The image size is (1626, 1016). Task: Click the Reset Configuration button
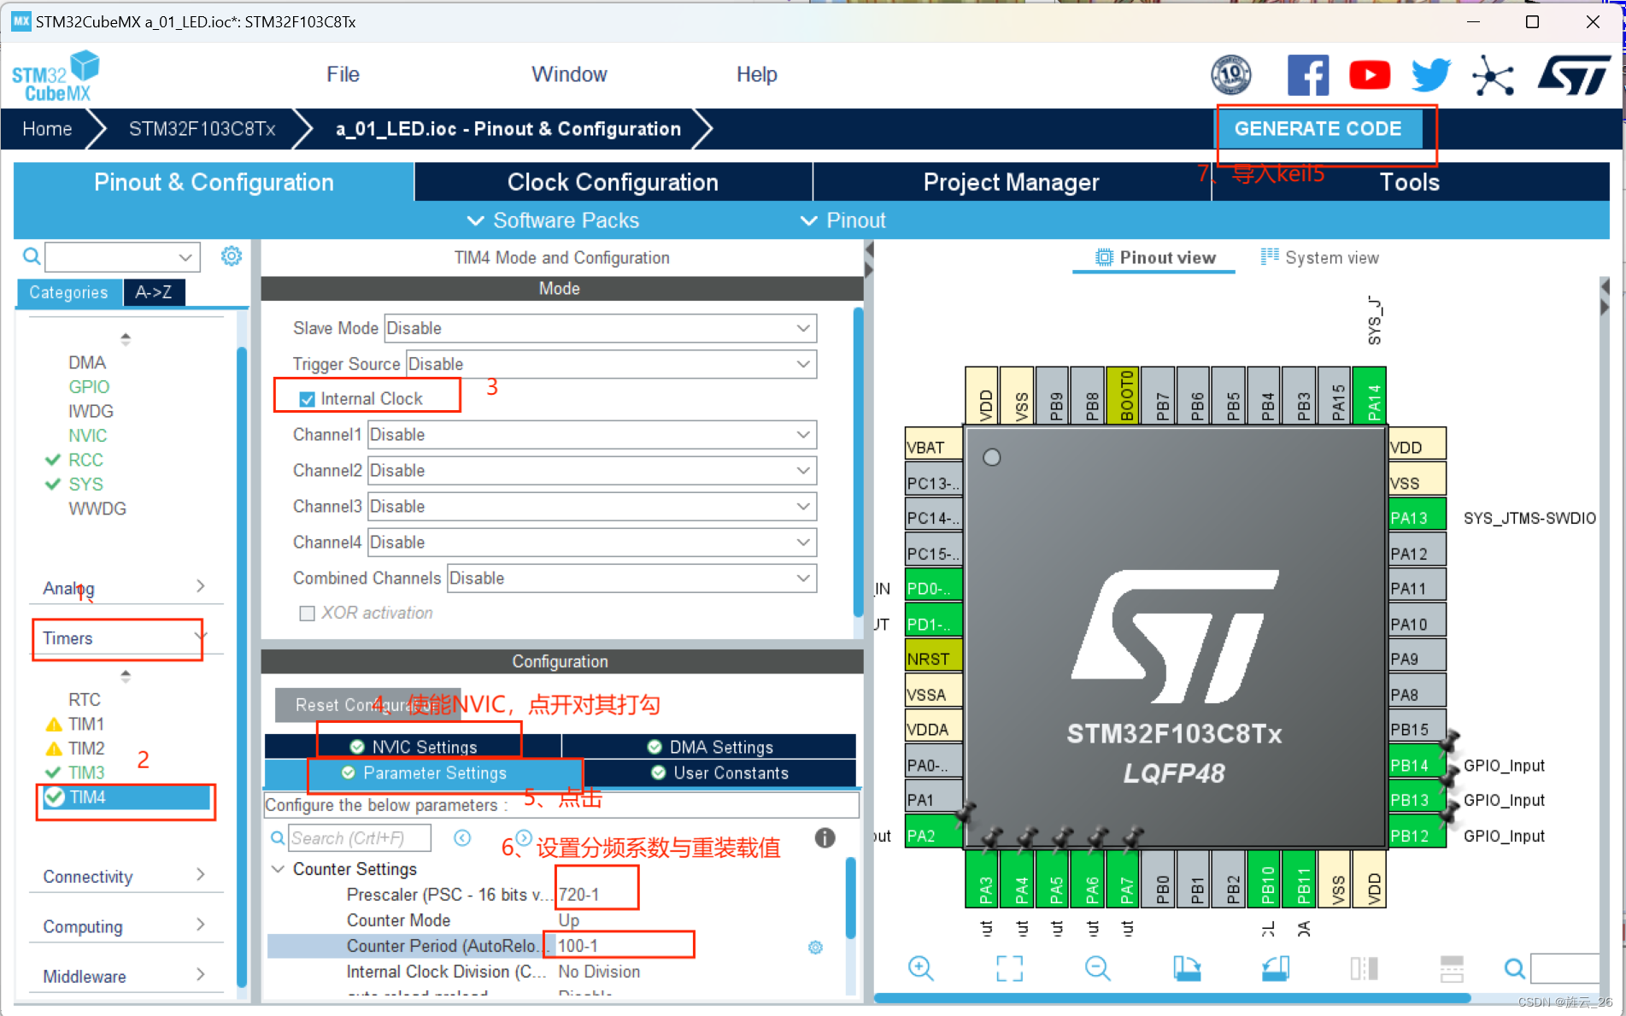coord(367,704)
